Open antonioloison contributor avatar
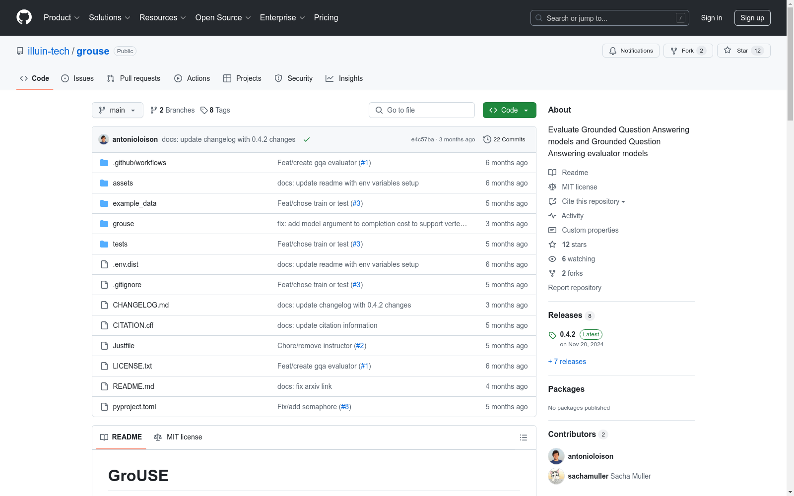This screenshot has width=794, height=496. [x=556, y=456]
